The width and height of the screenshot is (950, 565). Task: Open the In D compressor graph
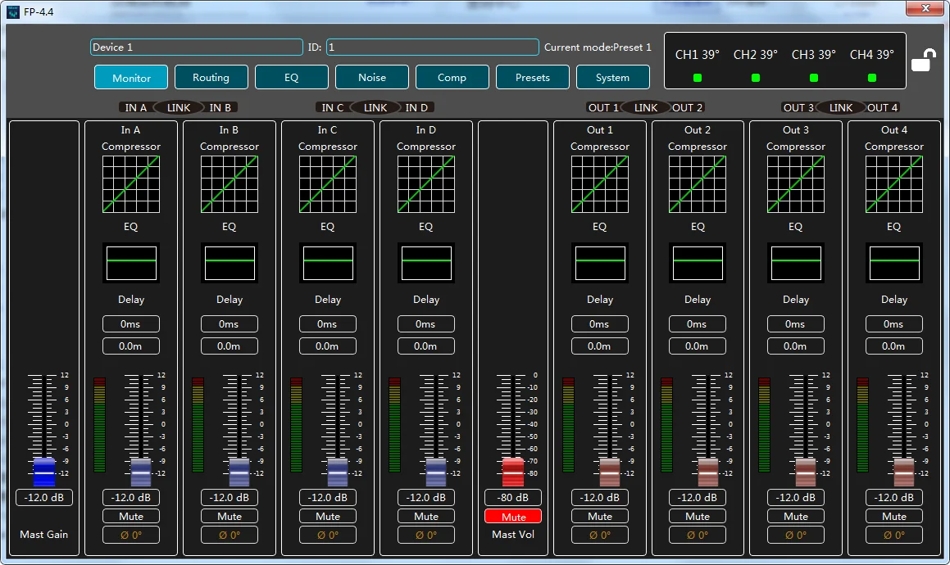(425, 184)
